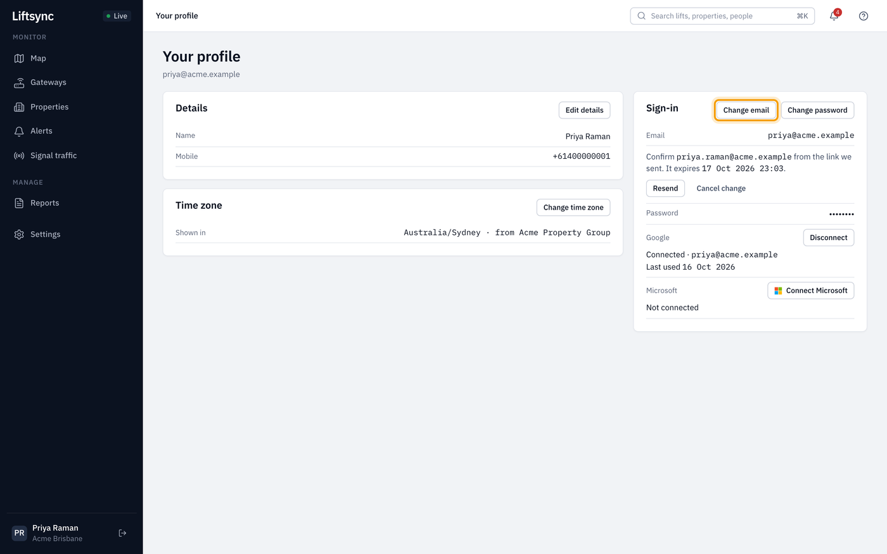Click the 'Your profile' breadcrumb in top bar
This screenshot has width=887, height=554.
(x=177, y=16)
